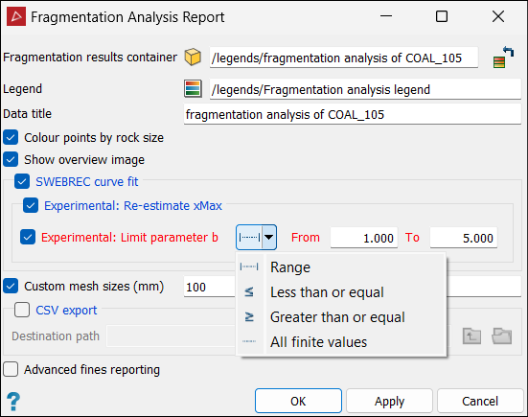Viewport: 528px width, 417px height.
Task: Click the import legend icon with blue arrow
Action: (503, 58)
